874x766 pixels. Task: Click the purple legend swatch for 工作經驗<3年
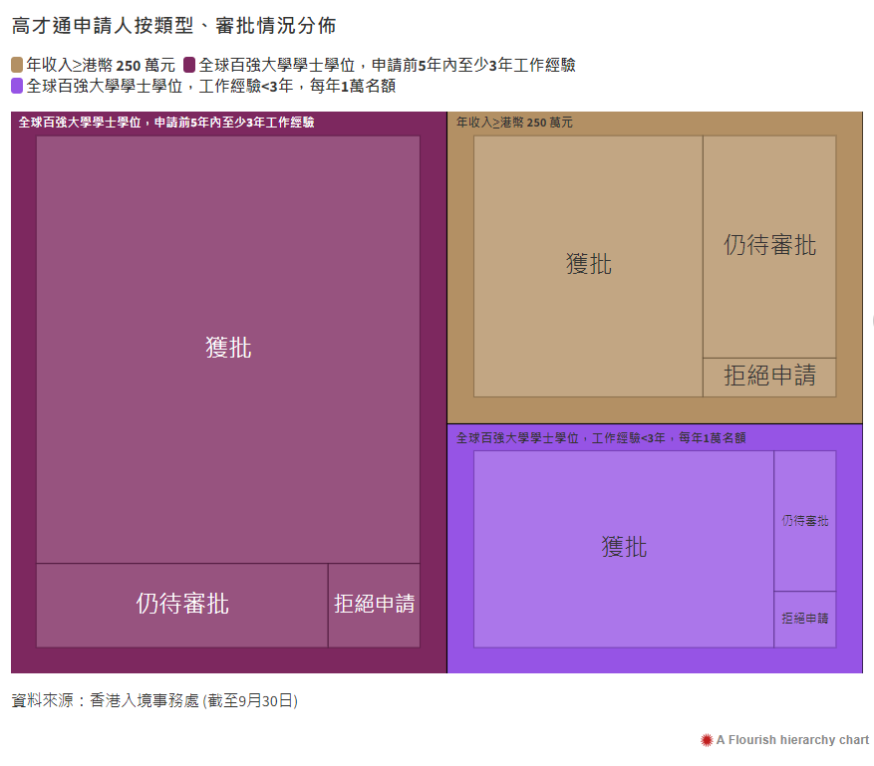pyautogui.click(x=17, y=86)
